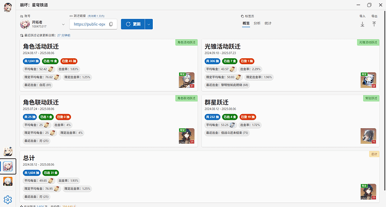386x207 pixels.
Task: Select the Star Rail (March 7th) sidebar icon
Action: point(8,167)
